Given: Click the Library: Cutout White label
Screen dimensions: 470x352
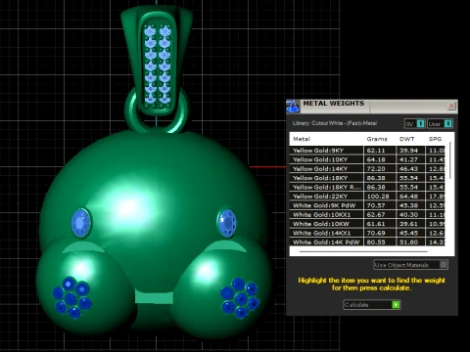Looking at the screenshot, I should (335, 123).
